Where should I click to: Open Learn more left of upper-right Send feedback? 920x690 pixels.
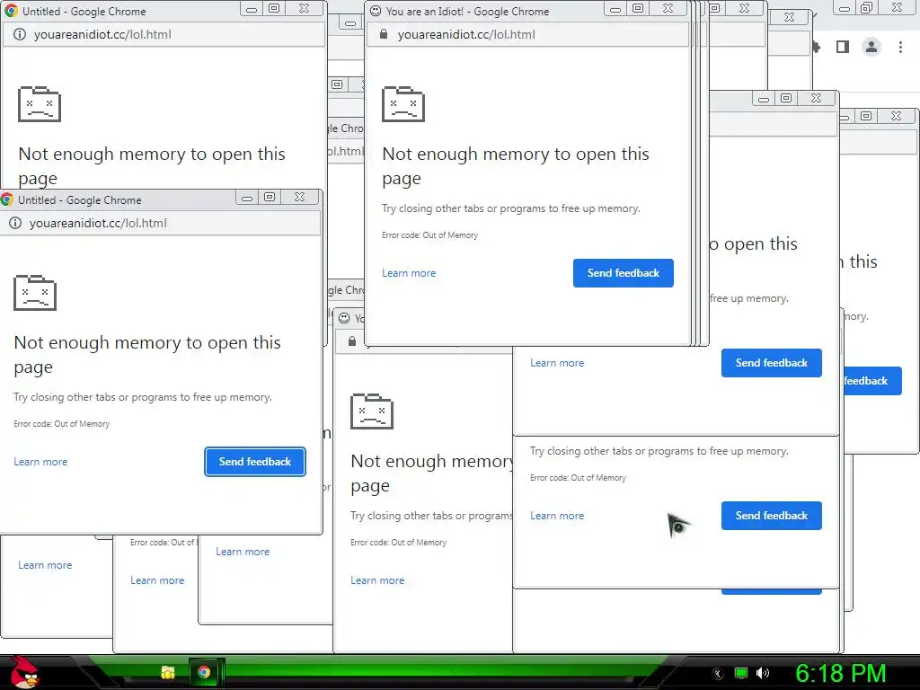pos(557,363)
